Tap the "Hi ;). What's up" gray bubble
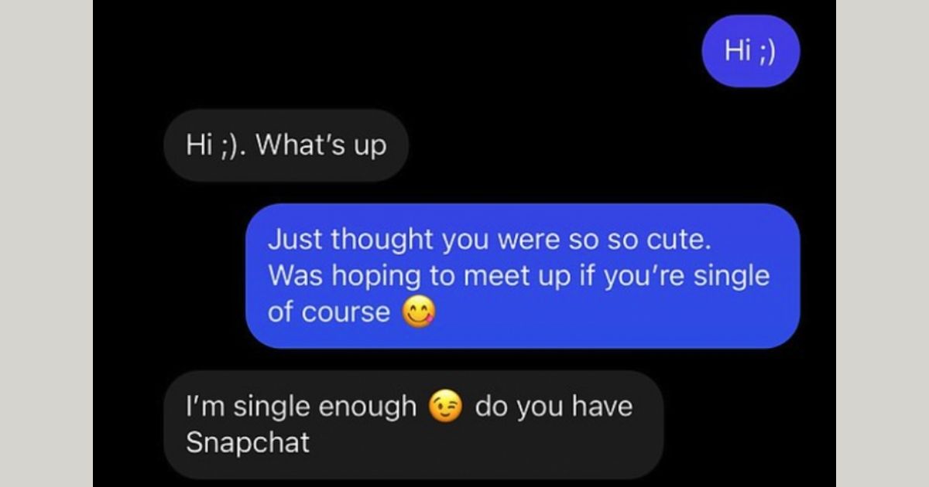This screenshot has width=929, height=487. 286,145
